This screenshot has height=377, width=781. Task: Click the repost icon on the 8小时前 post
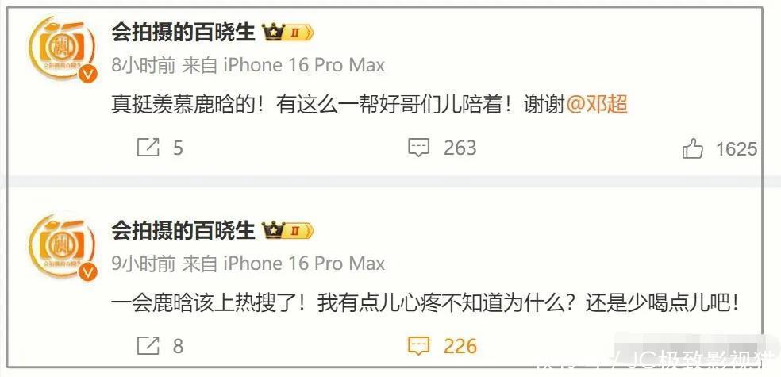click(x=148, y=148)
